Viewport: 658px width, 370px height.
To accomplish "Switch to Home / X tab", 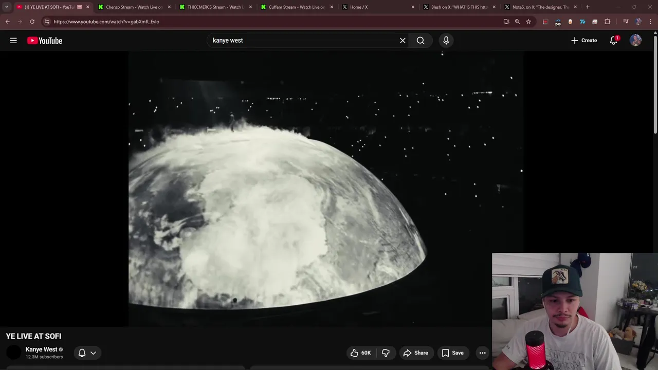I will click(x=377, y=7).
